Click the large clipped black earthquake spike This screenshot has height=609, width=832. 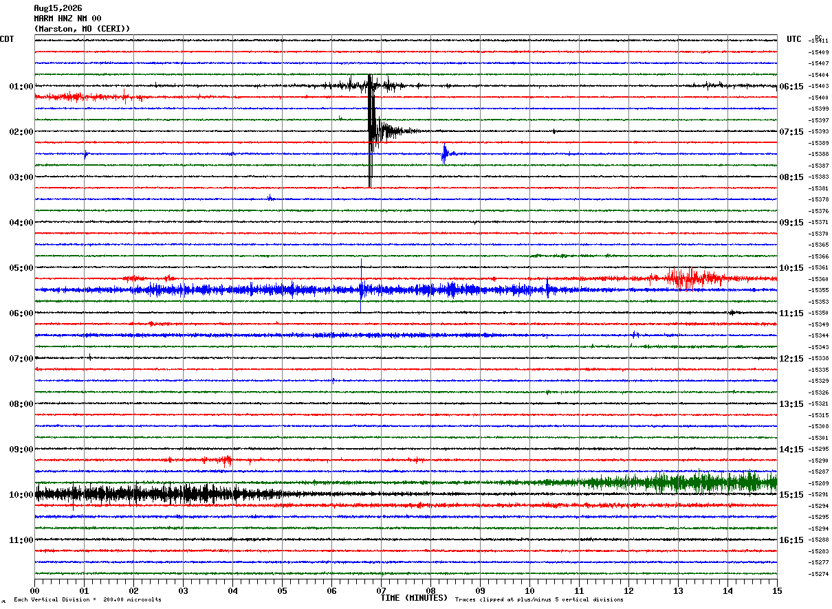click(x=371, y=131)
